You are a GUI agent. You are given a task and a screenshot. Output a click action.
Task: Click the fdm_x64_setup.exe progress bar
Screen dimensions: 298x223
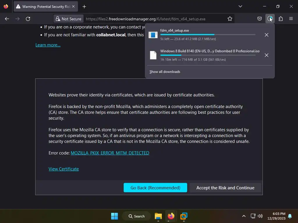208,35
